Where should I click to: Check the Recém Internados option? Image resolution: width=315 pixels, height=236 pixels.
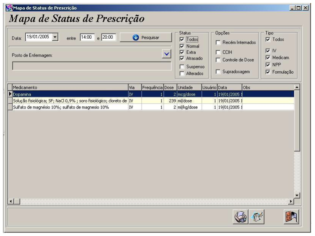click(x=218, y=42)
